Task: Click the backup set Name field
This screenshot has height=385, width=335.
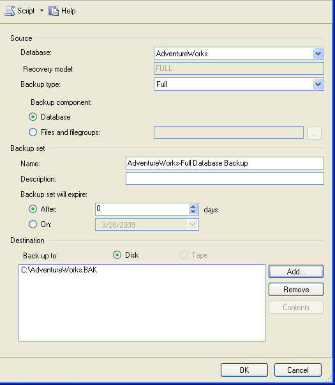Action: (x=225, y=163)
